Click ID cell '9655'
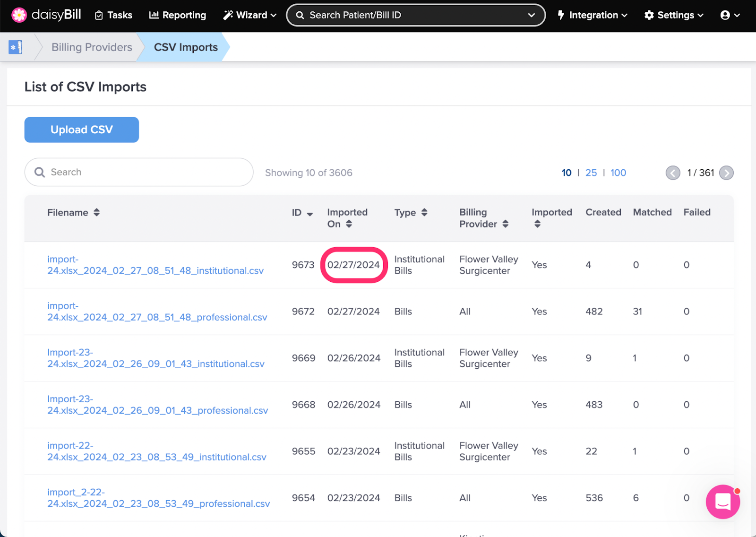This screenshot has height=537, width=756. tap(303, 451)
